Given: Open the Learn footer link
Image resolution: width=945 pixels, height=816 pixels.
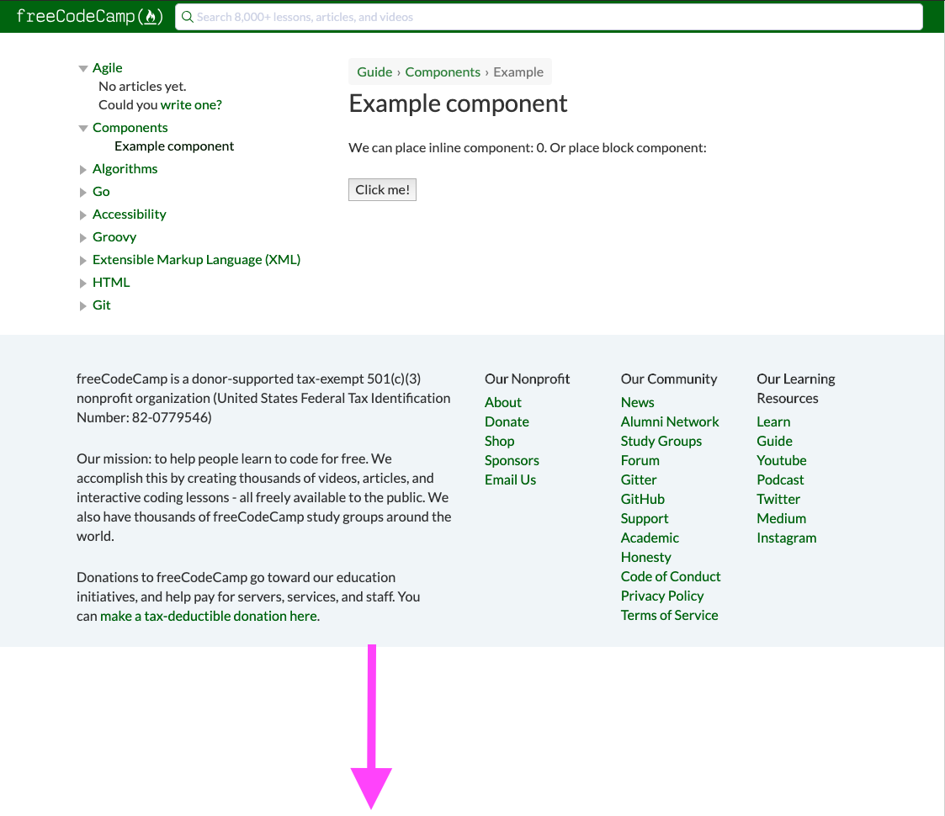Looking at the screenshot, I should [x=773, y=421].
